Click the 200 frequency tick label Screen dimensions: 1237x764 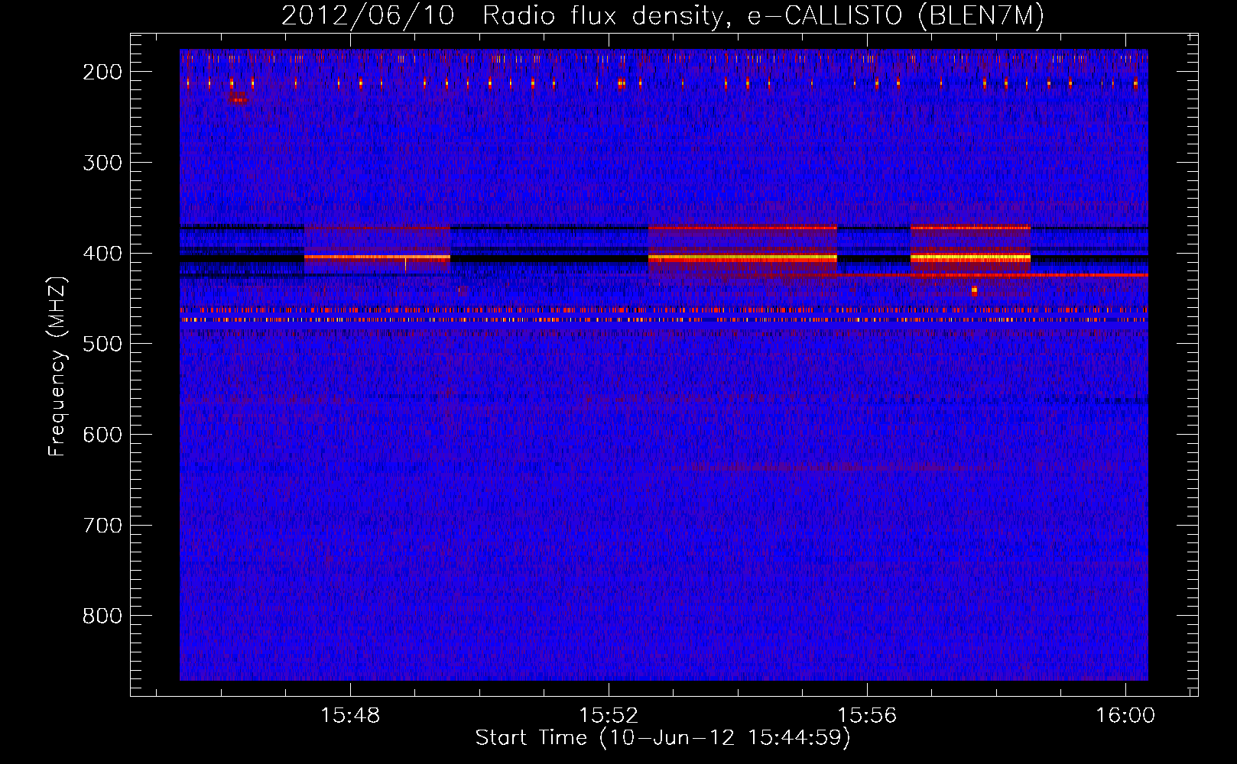(102, 72)
